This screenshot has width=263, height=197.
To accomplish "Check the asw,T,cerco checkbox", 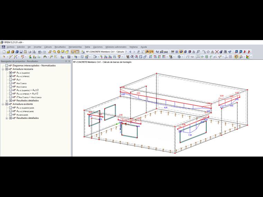I will (11, 83).
